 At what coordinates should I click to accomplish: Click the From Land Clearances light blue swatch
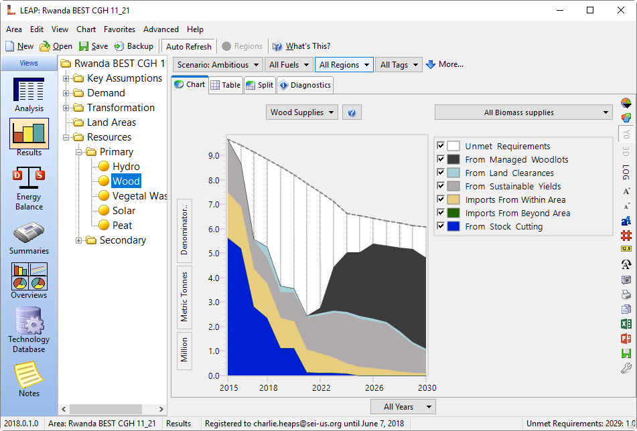pyautogui.click(x=453, y=173)
